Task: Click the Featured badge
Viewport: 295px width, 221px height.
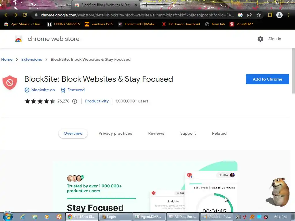Action: click(73, 90)
